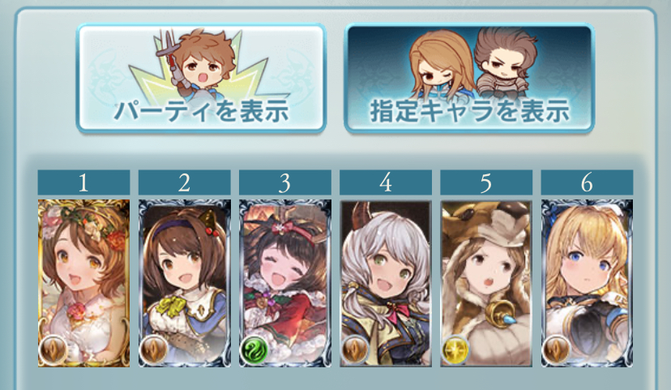Screen dimensions: 671x390
Task: Select the silver-haired horned girl portrait
Action: point(386,283)
